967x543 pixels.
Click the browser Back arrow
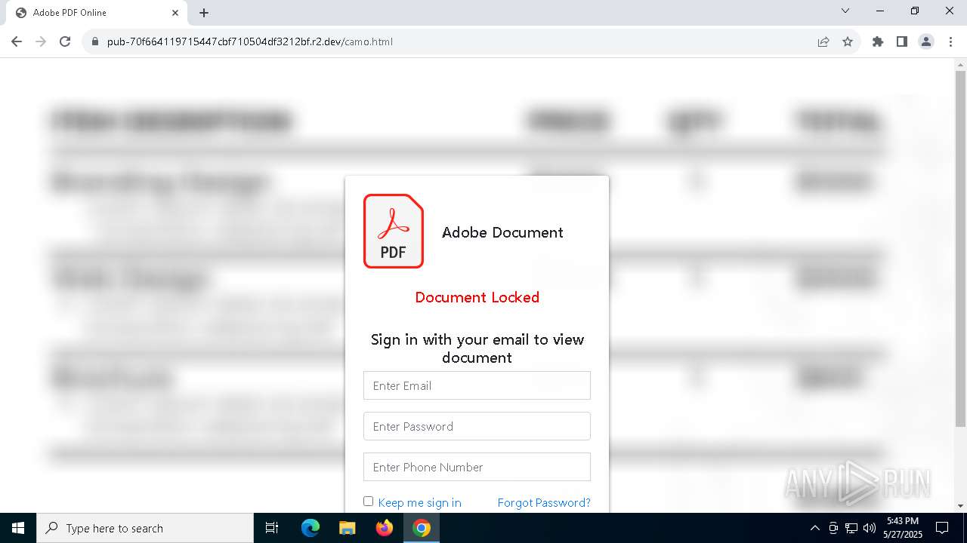[x=17, y=41]
